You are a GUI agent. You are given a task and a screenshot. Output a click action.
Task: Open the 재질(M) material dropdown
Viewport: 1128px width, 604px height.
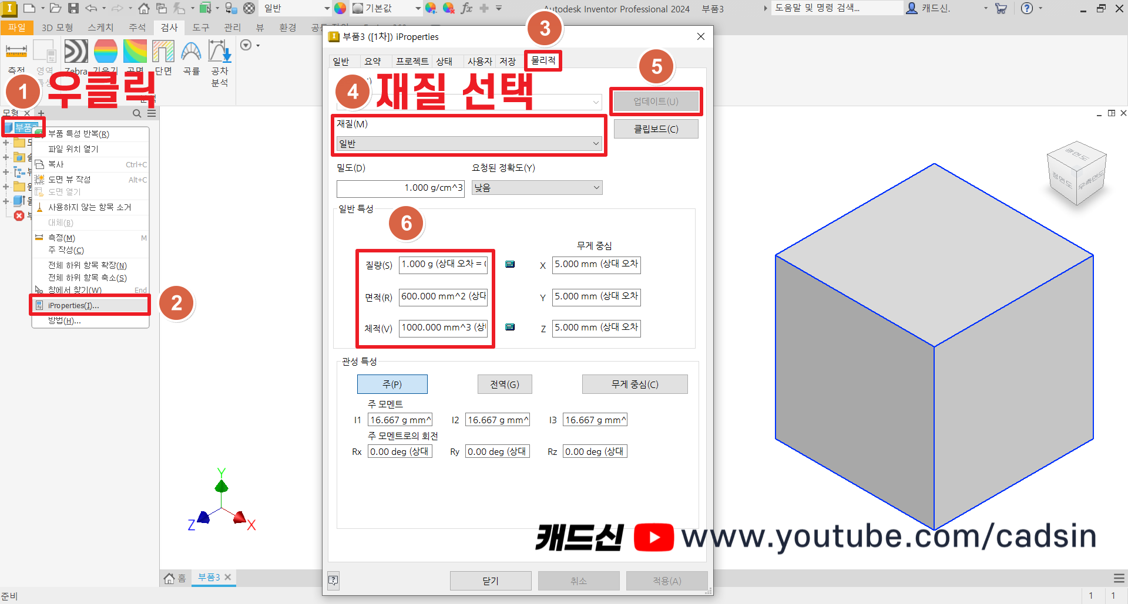tap(469, 144)
